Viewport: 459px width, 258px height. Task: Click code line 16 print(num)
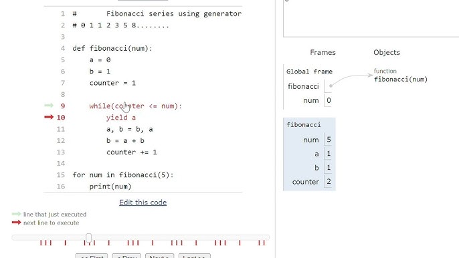pyautogui.click(x=110, y=186)
